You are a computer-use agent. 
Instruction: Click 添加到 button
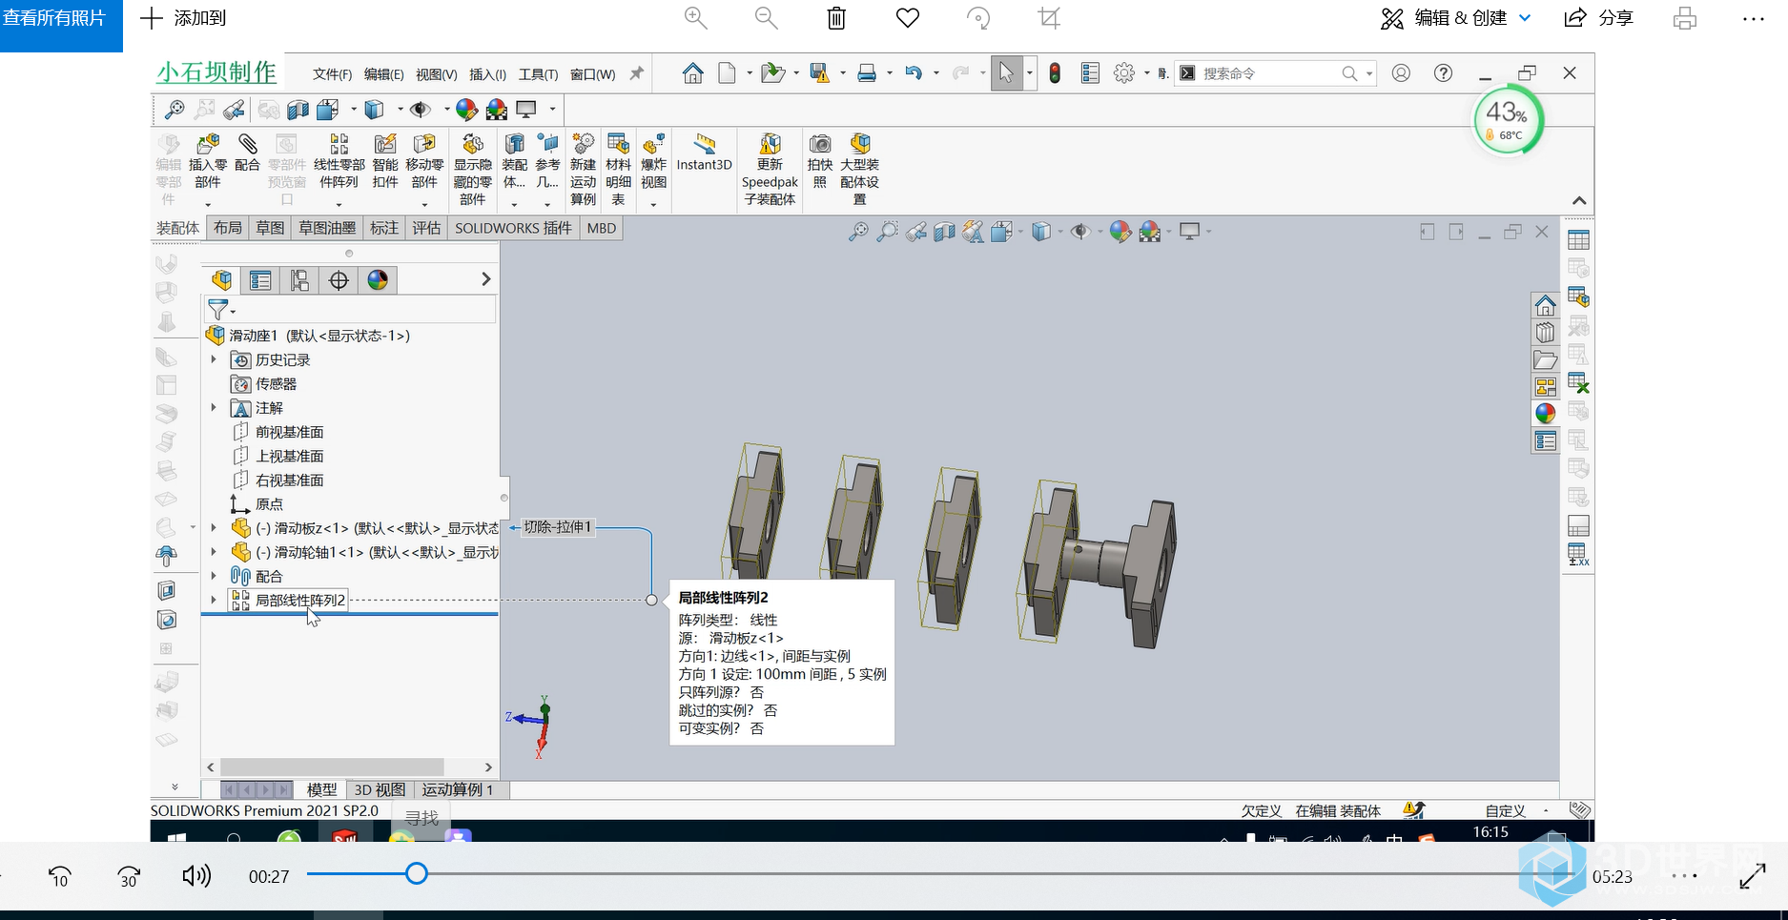pos(184,18)
